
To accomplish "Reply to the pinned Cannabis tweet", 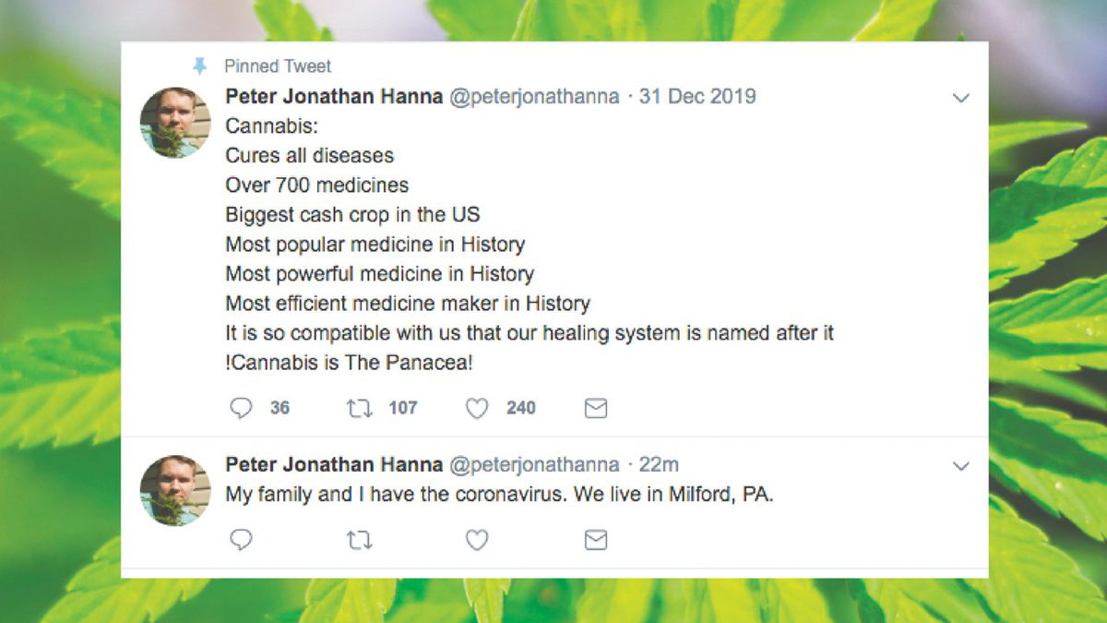I will (241, 408).
